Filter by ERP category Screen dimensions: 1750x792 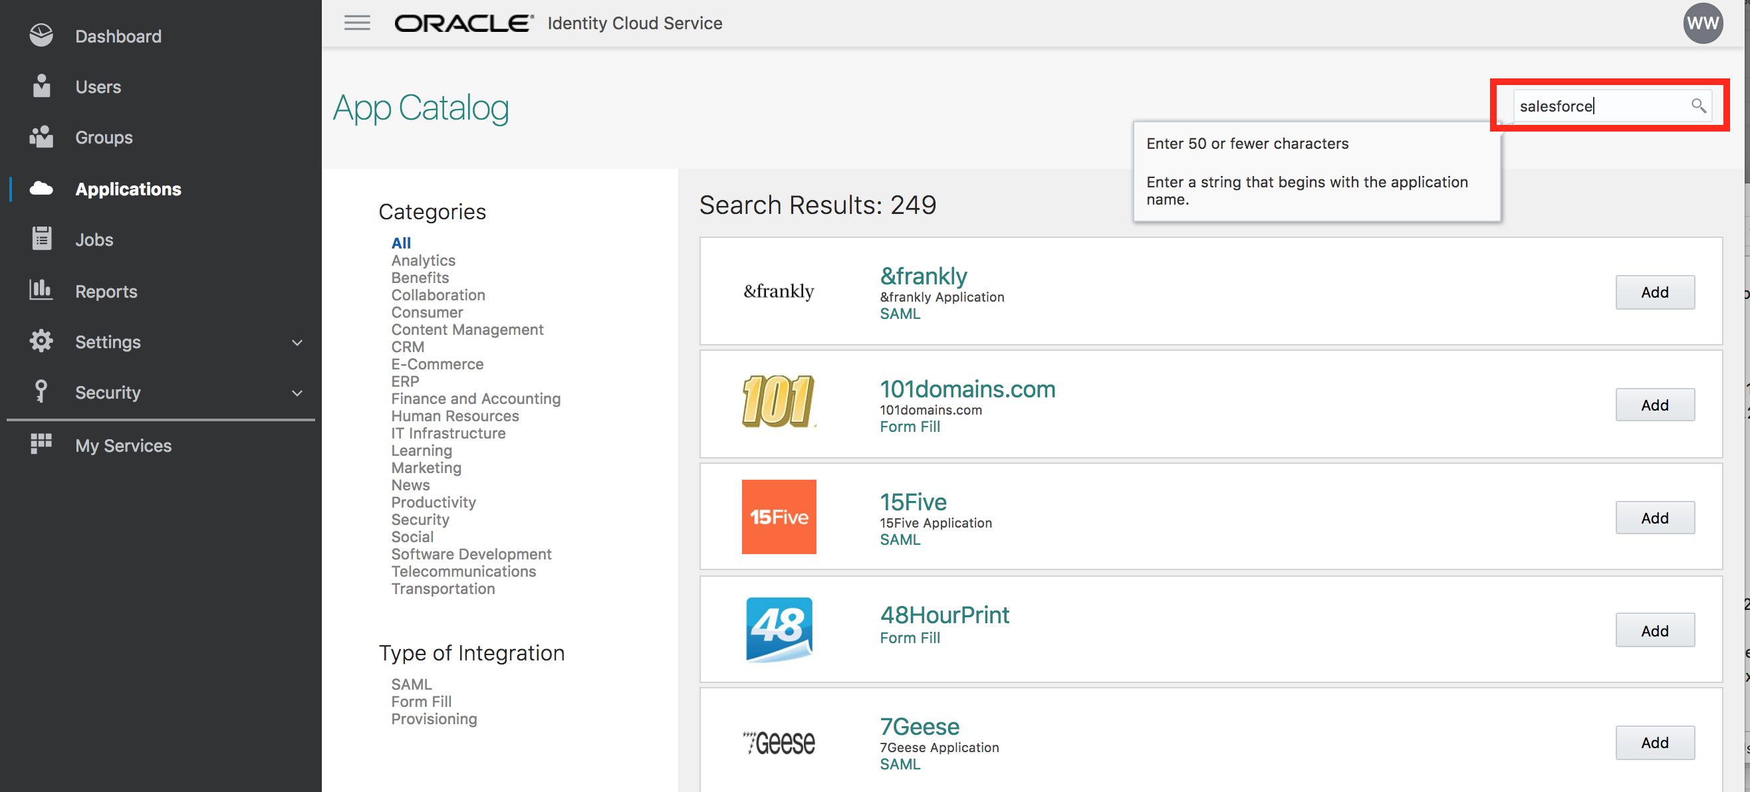405,381
